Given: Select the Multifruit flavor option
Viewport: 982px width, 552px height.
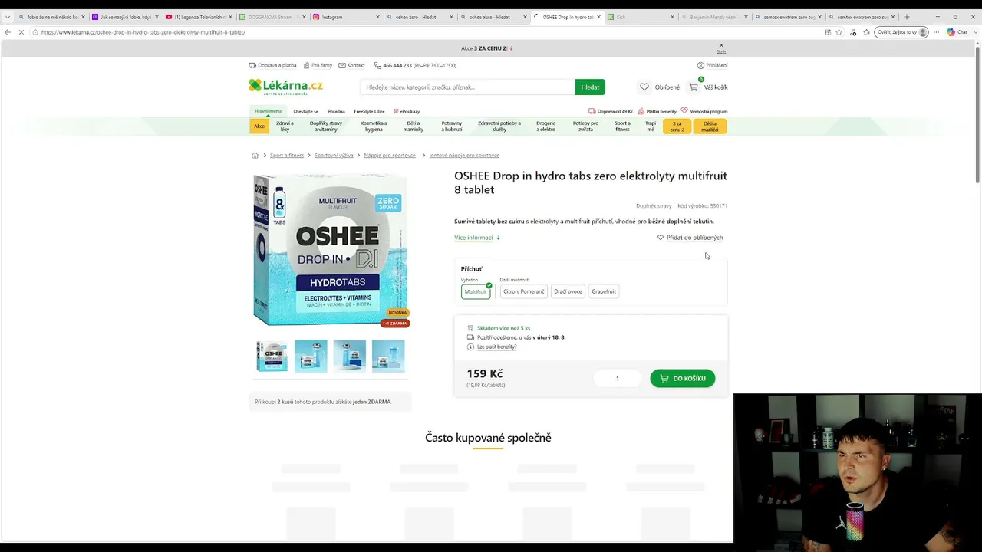Looking at the screenshot, I should 476,291.
